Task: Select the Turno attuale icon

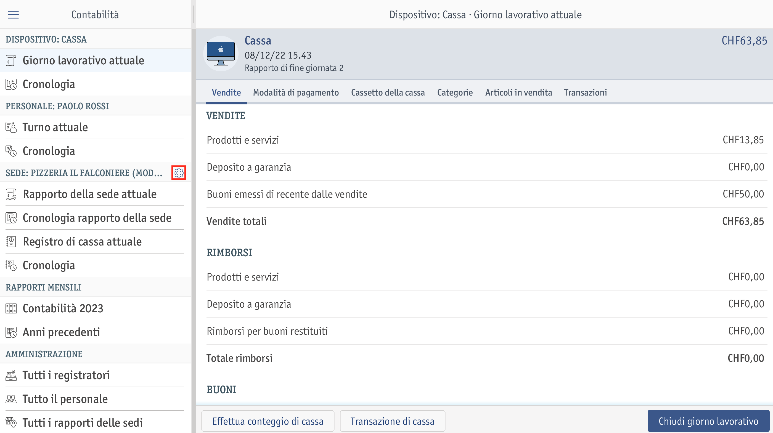Action: tap(11, 127)
